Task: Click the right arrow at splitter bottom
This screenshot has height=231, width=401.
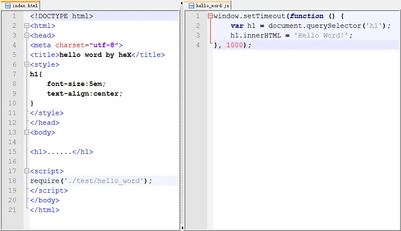Action: [182, 228]
